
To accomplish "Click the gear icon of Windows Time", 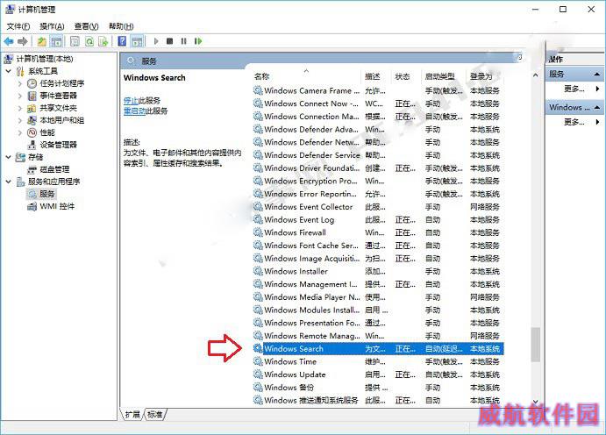I will 258,361.
